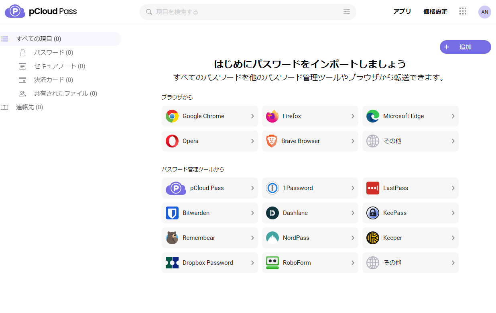The height and width of the screenshot is (313, 496).
Task: Import from Bitwarden
Action: [210, 213]
